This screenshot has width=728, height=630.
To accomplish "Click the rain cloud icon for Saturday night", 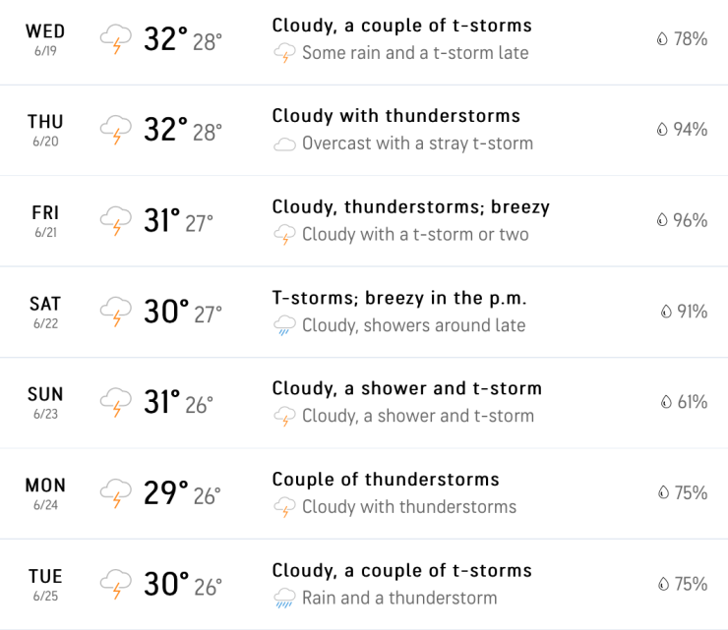I will coord(284,325).
